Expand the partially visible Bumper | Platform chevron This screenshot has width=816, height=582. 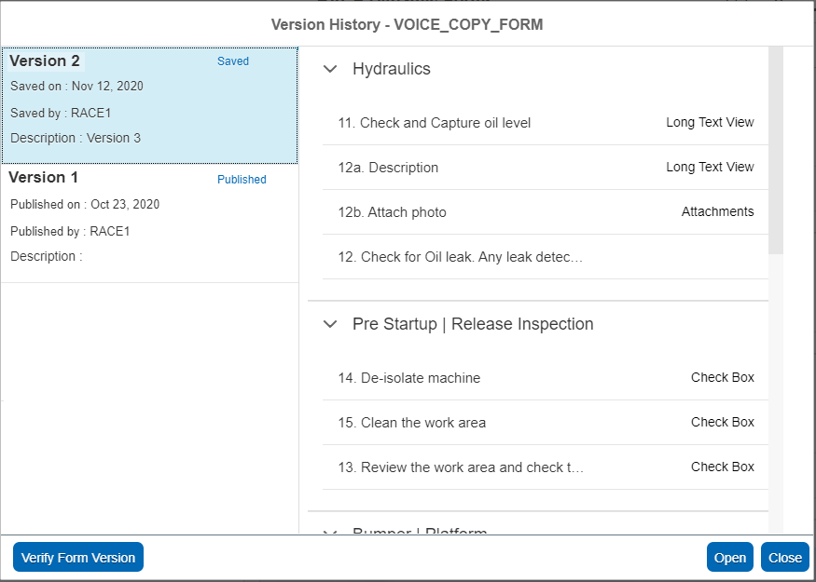[x=329, y=532]
